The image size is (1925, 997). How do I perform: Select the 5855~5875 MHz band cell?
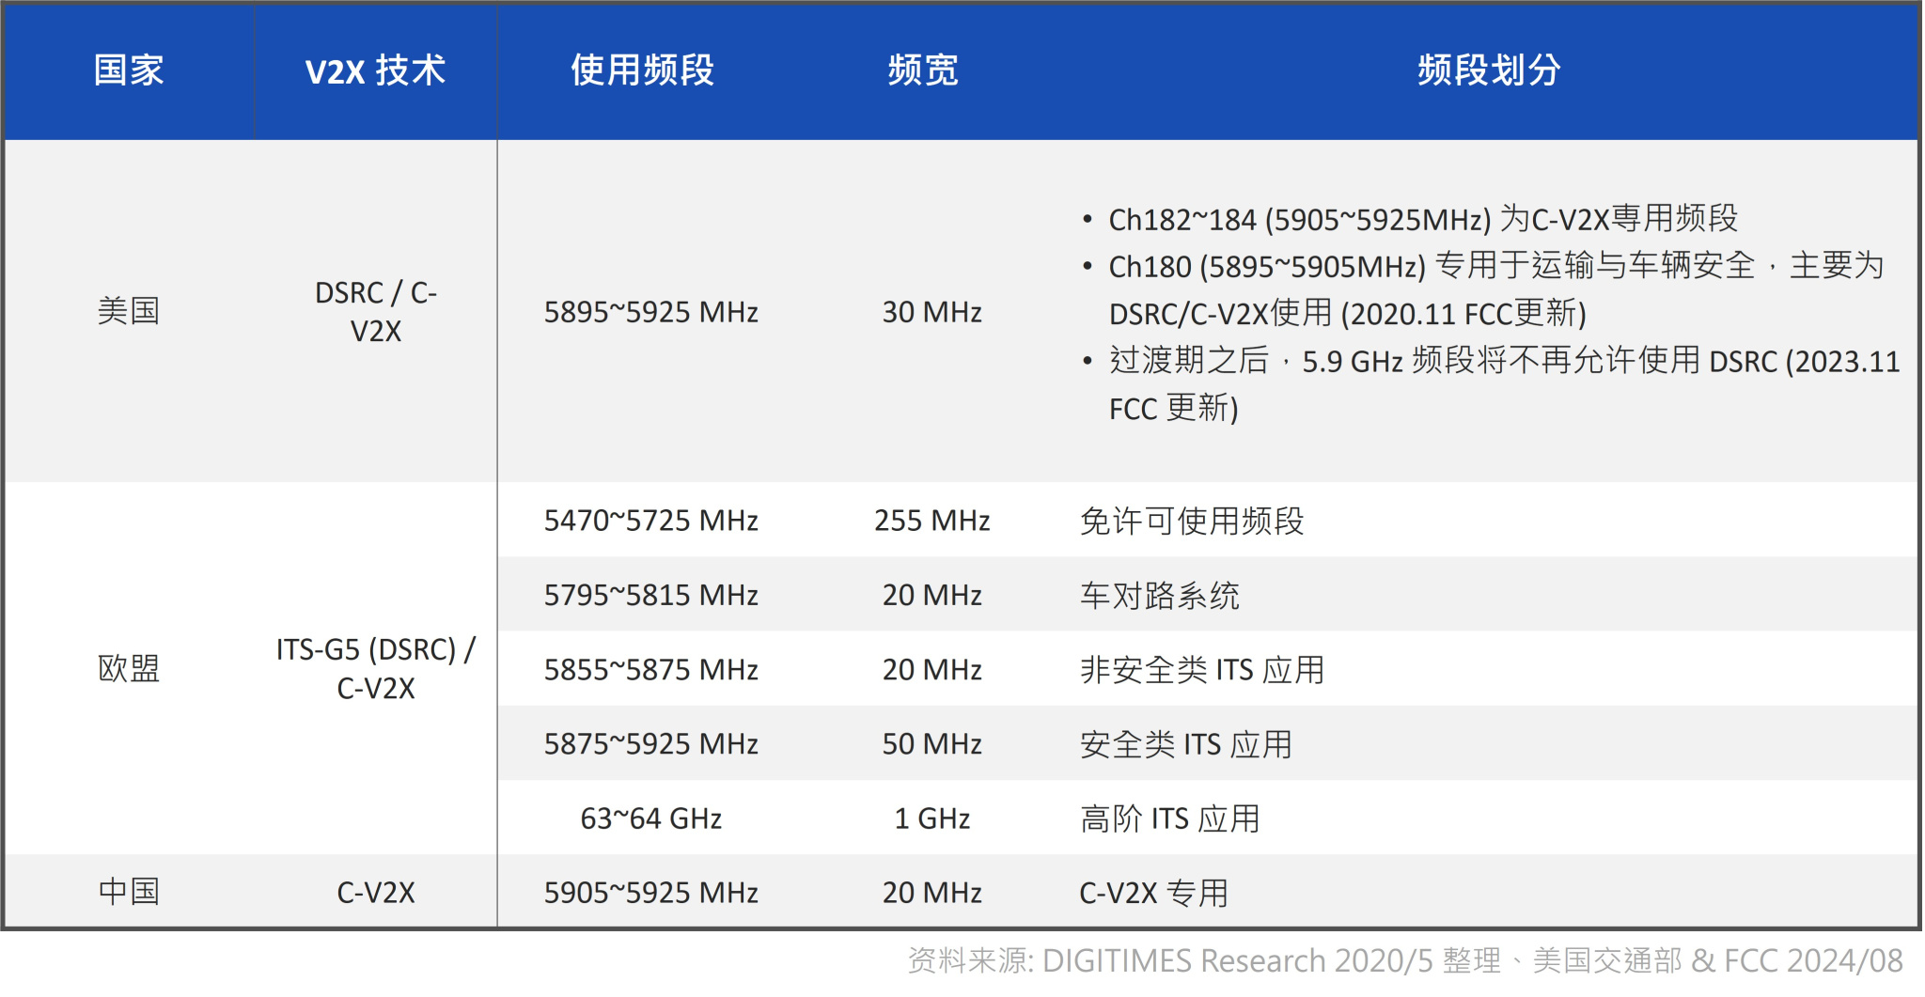[650, 670]
